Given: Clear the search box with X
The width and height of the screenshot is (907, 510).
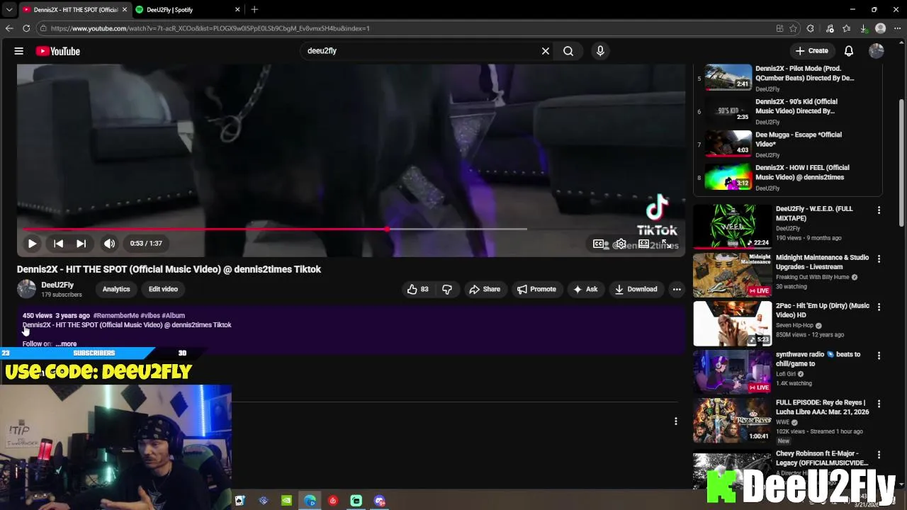Looking at the screenshot, I should (x=546, y=51).
